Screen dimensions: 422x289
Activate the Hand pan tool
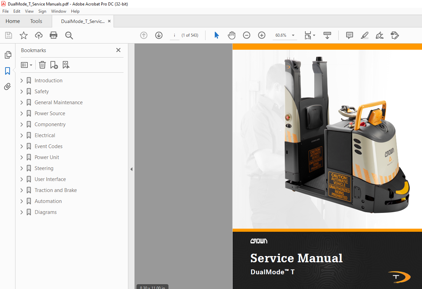tap(232, 35)
